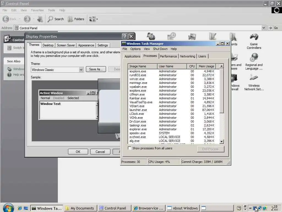The height and width of the screenshot is (212, 282).
Task: Enable Show processes from all users
Action: (x=129, y=148)
